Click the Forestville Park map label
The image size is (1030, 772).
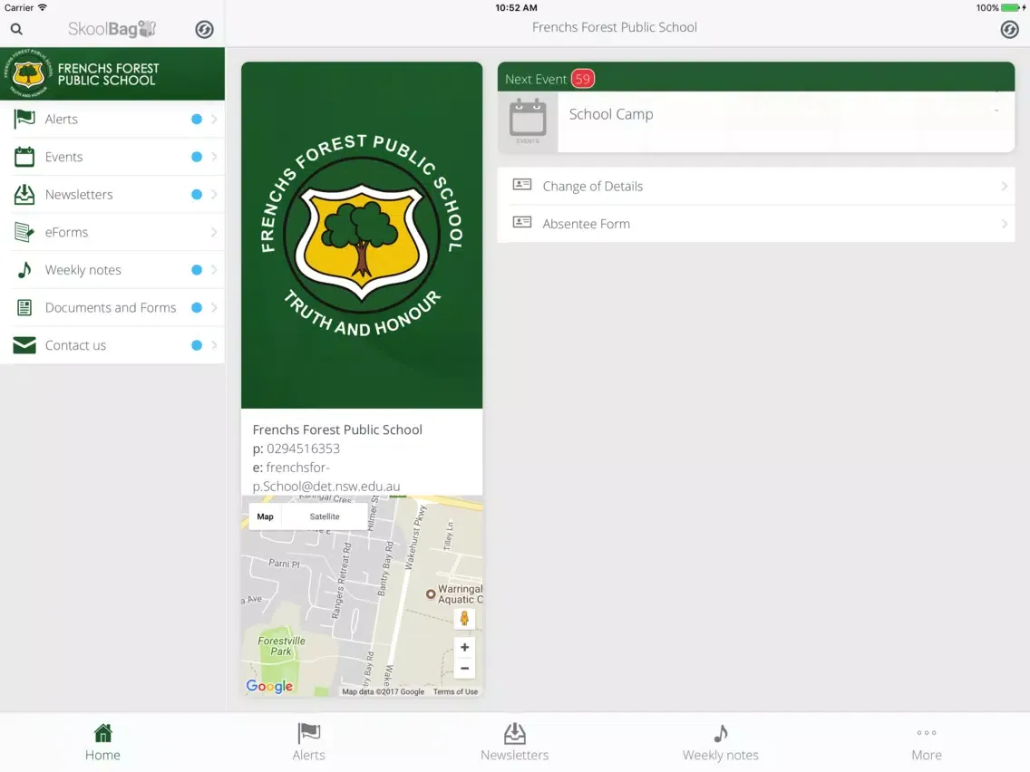click(281, 646)
